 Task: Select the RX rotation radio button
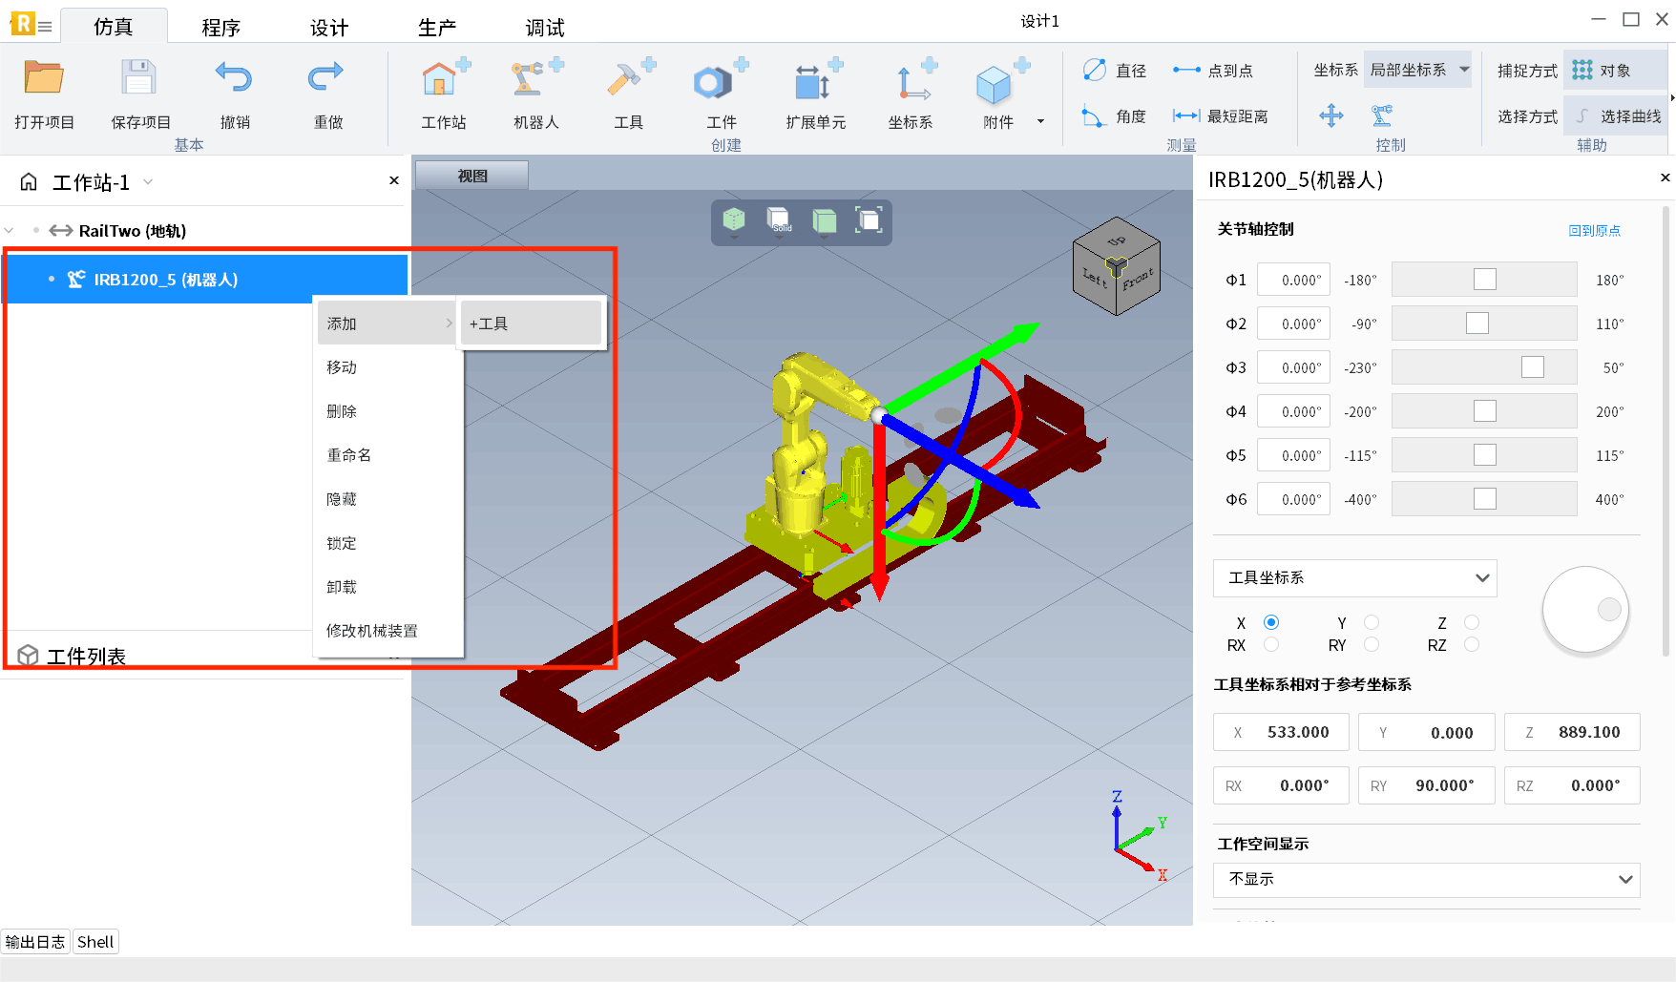[1271, 645]
